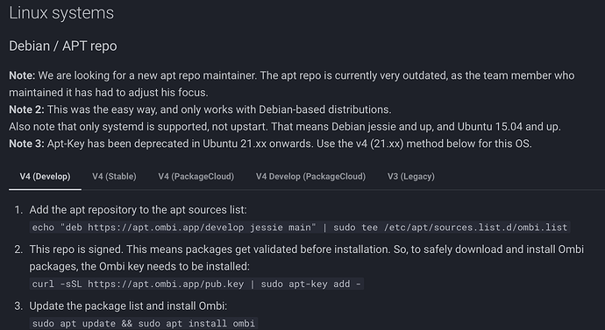Click step 2 This repo is signed text

(306, 257)
